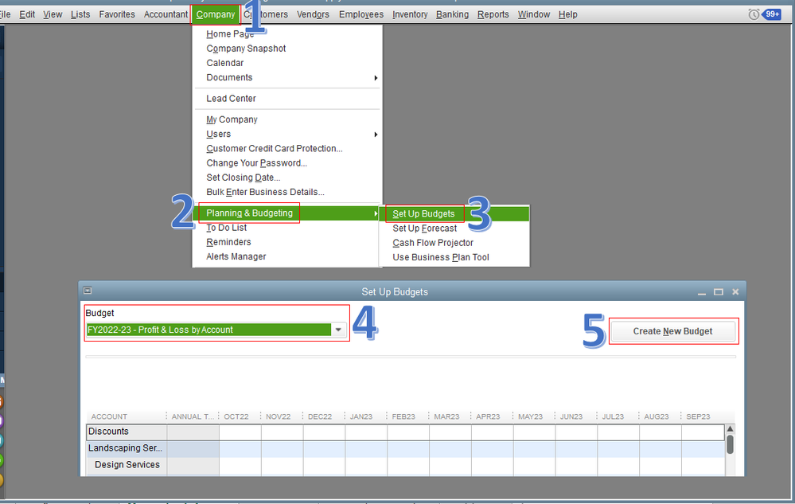The height and width of the screenshot is (504, 795).
Task: Open the Inventory menu
Action: coord(410,14)
